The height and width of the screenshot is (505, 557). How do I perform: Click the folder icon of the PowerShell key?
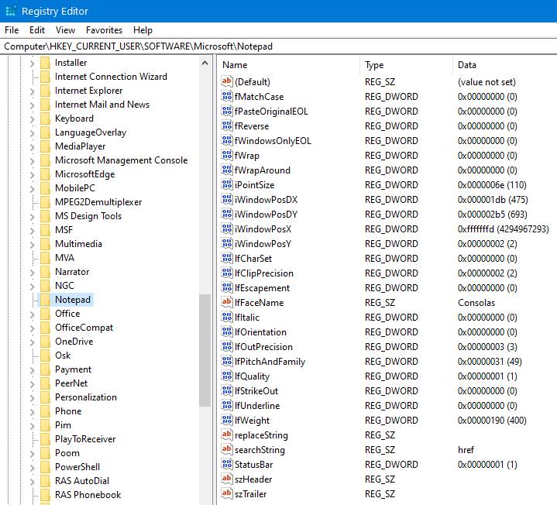pos(45,467)
